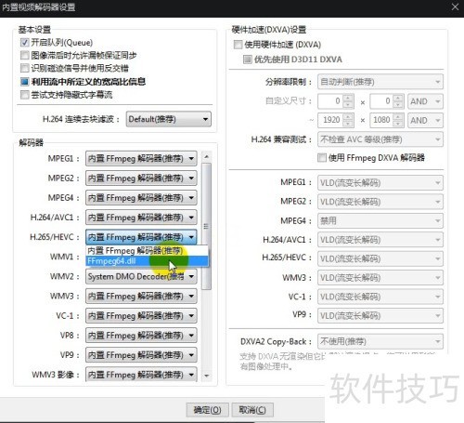Click the 确定(O) button
The height and width of the screenshot is (423, 464).
click(x=207, y=410)
